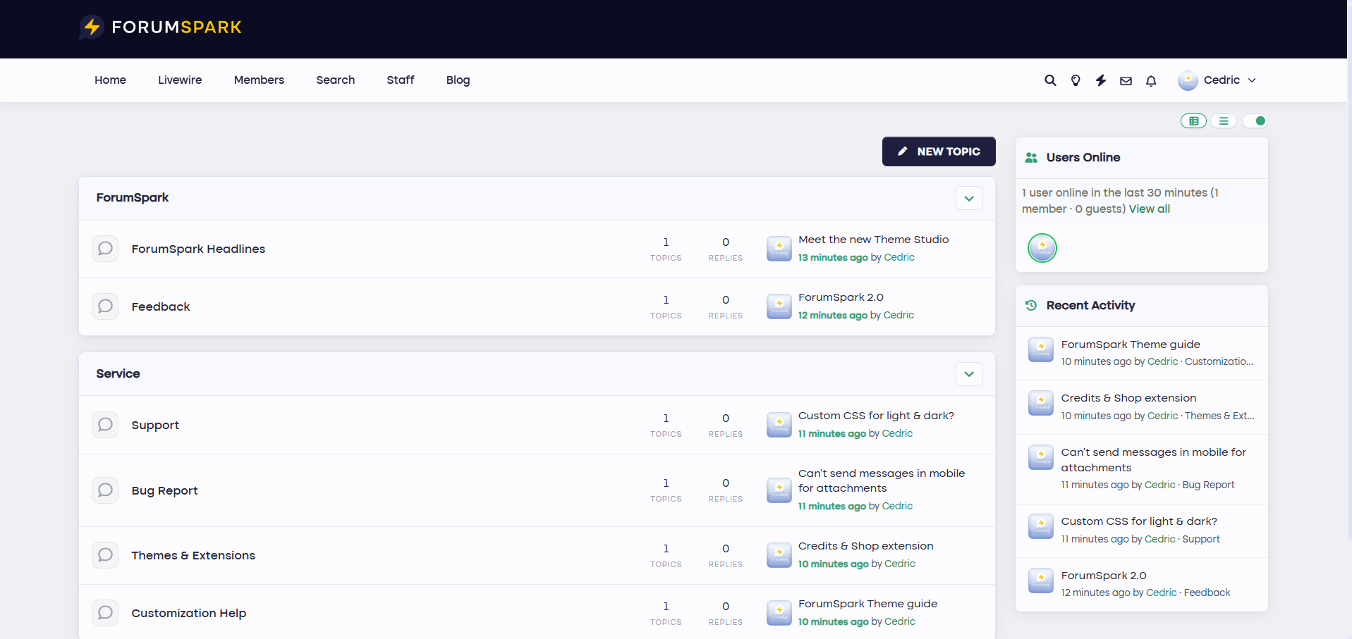Open messages via the envelope icon

coord(1126,80)
